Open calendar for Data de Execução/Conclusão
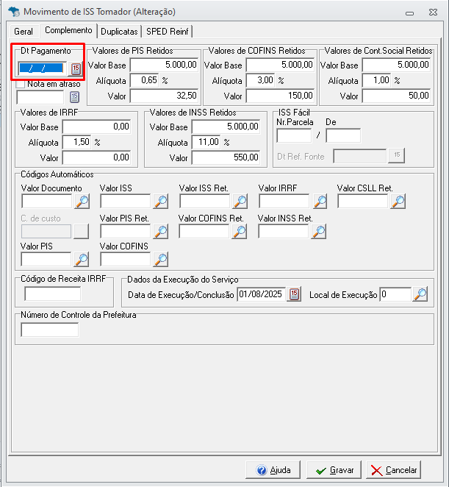449x487 pixels. point(294,294)
